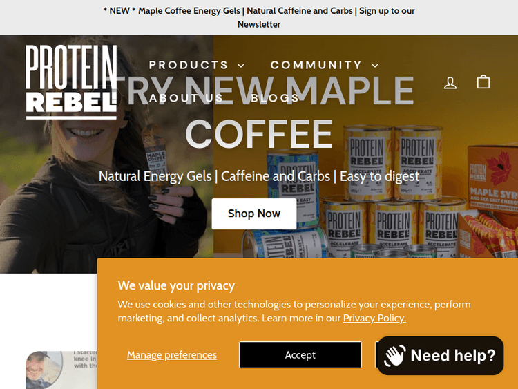The width and height of the screenshot is (518, 389).
Task: Open the Privacy Policy link
Action: point(374,318)
